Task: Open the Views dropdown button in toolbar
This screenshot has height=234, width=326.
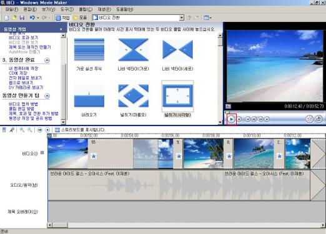Action: (x=207, y=17)
